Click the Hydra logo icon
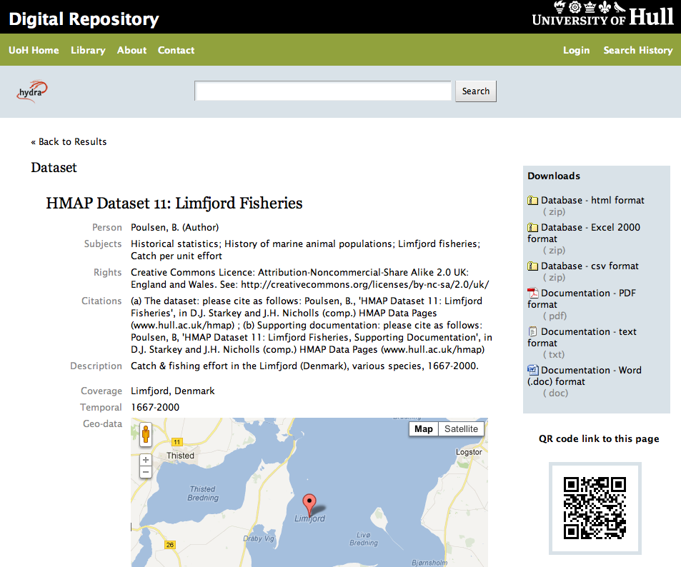 click(32, 91)
